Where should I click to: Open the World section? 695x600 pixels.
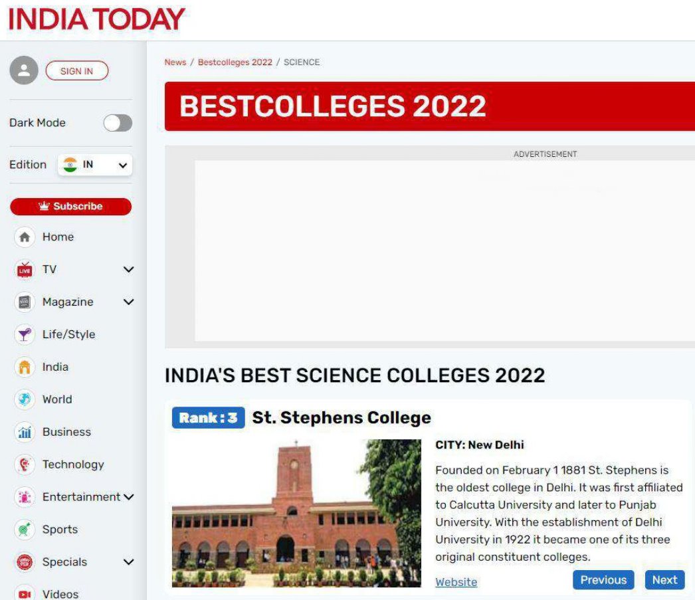click(57, 399)
